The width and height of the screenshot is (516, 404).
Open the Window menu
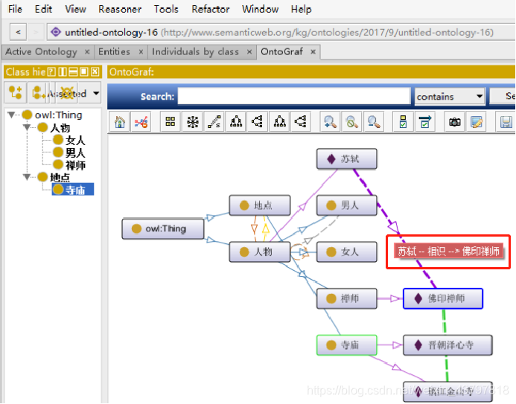click(261, 9)
